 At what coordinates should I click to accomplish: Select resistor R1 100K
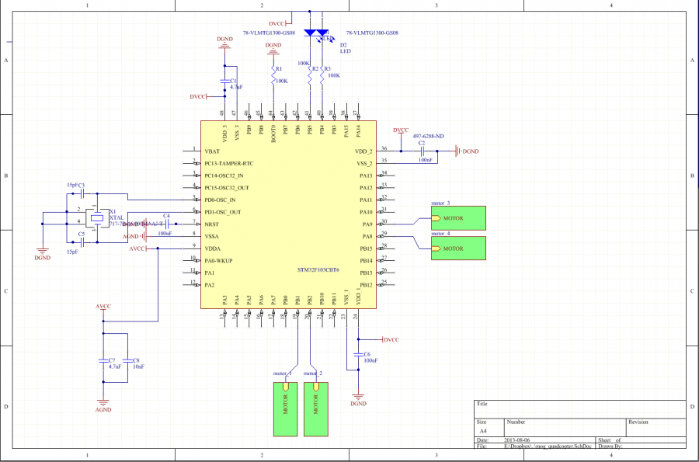pos(273,74)
